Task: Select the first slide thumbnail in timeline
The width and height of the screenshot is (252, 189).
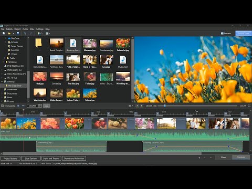Action: [x=8, y=123]
